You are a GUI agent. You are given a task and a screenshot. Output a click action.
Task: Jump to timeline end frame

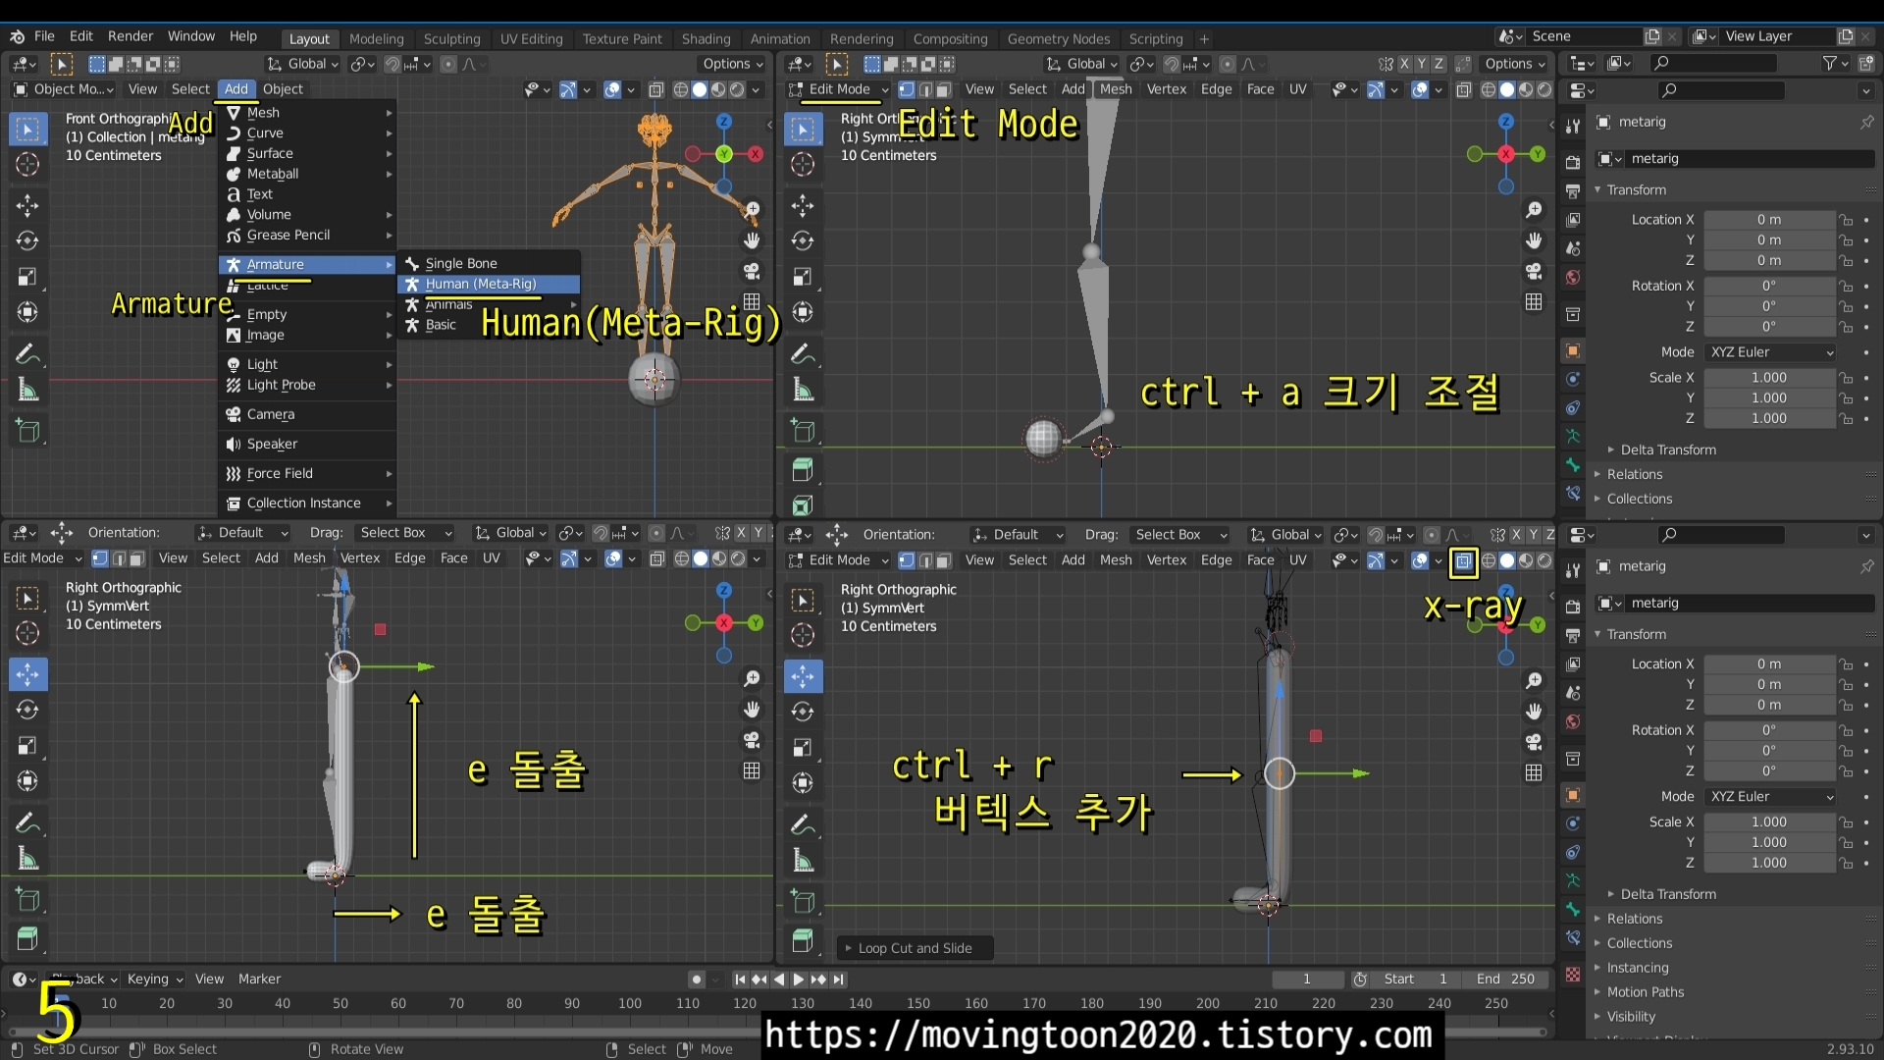click(839, 979)
